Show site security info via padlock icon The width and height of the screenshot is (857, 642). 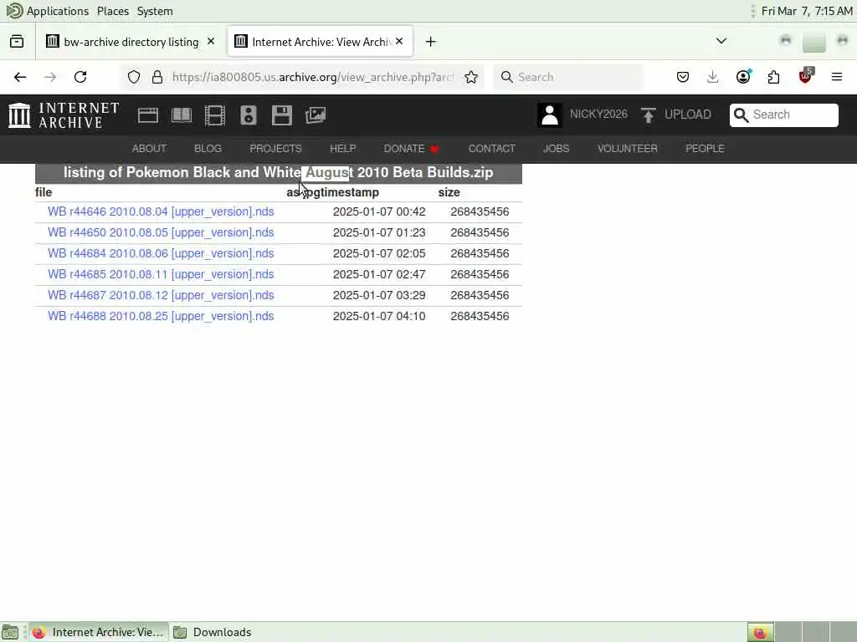click(x=157, y=77)
